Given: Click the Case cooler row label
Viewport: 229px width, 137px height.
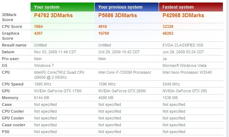Looking at the screenshot, I should click(14, 125).
